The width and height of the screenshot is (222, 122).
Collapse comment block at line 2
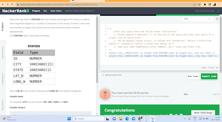[107, 28]
